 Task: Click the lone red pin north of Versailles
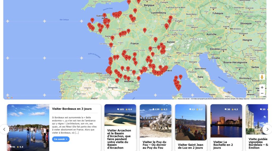click(135, 11)
